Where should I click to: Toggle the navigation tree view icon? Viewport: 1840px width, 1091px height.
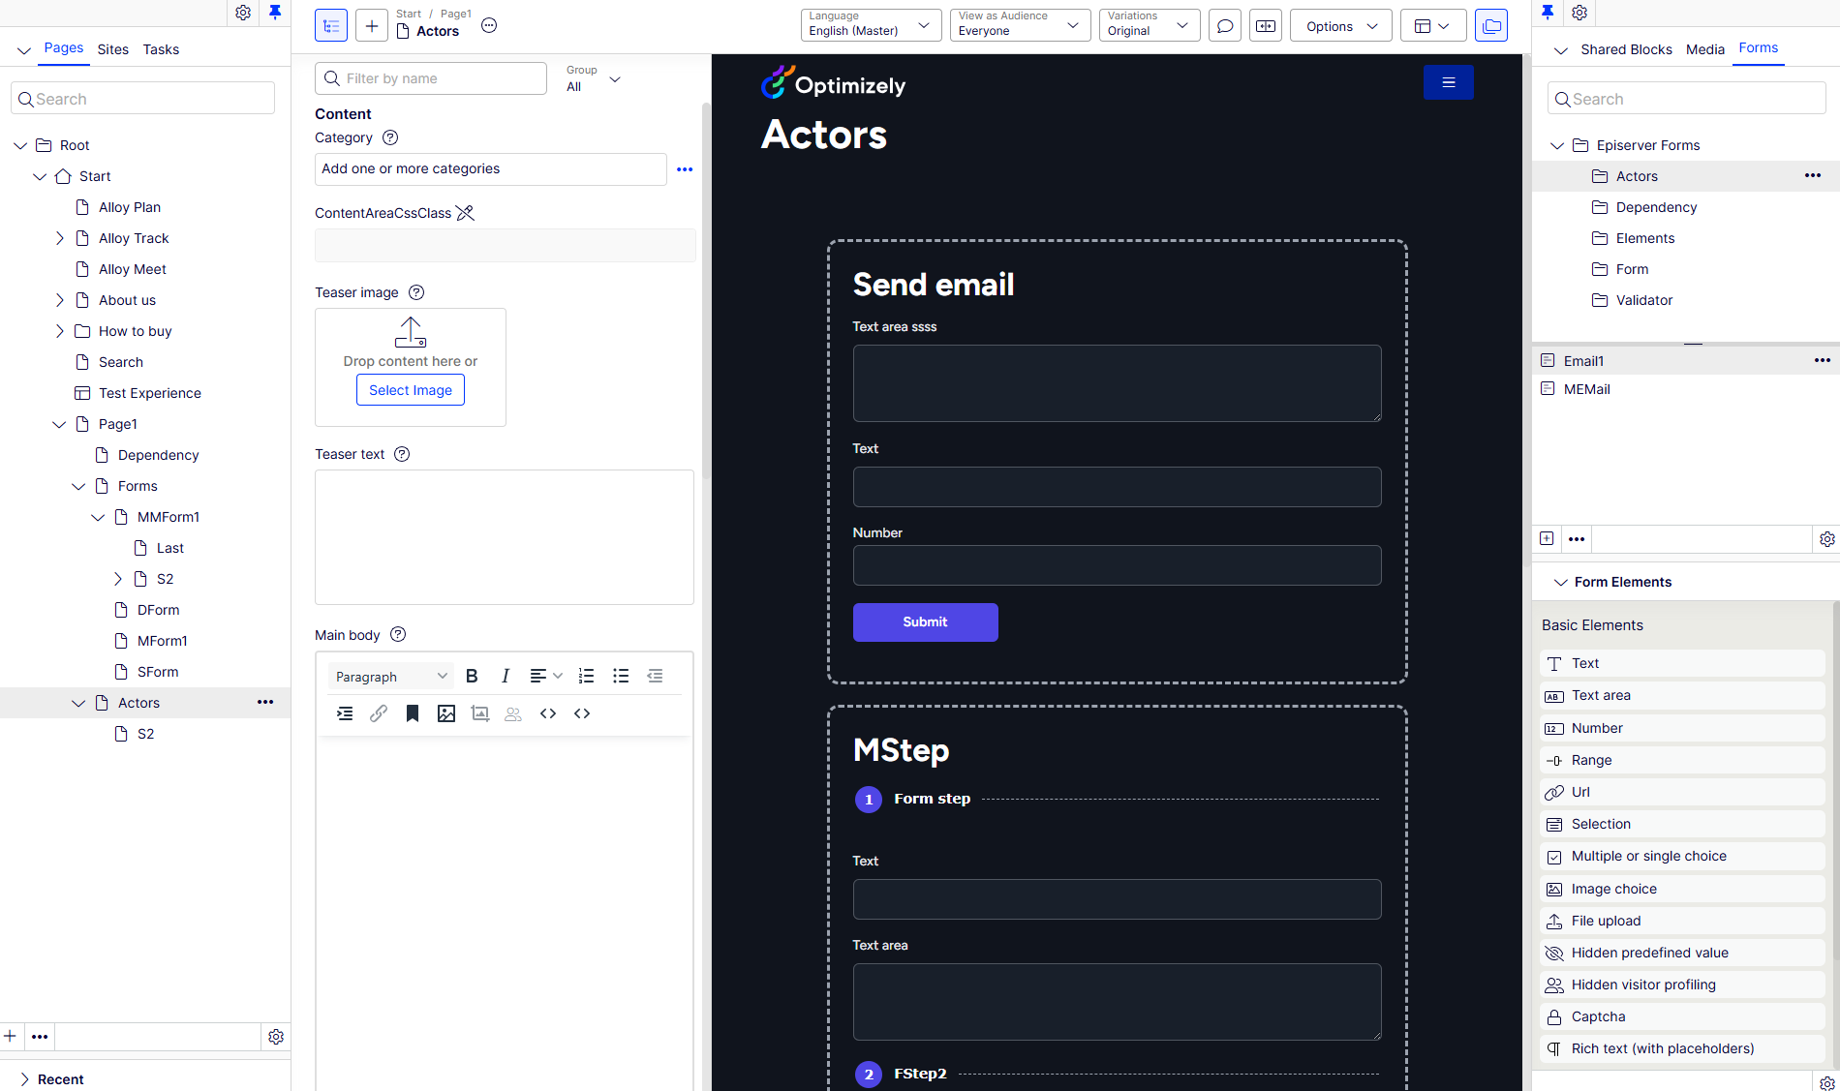coord(331,25)
